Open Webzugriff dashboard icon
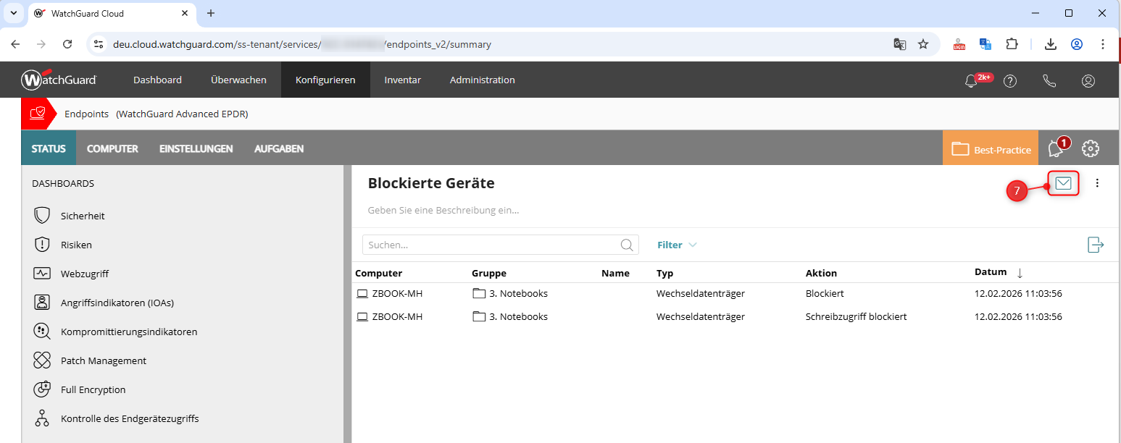1121x443 pixels. click(42, 274)
